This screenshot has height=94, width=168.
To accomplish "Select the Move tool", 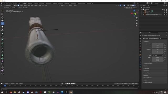I will pyautogui.click(x=2, y=17).
